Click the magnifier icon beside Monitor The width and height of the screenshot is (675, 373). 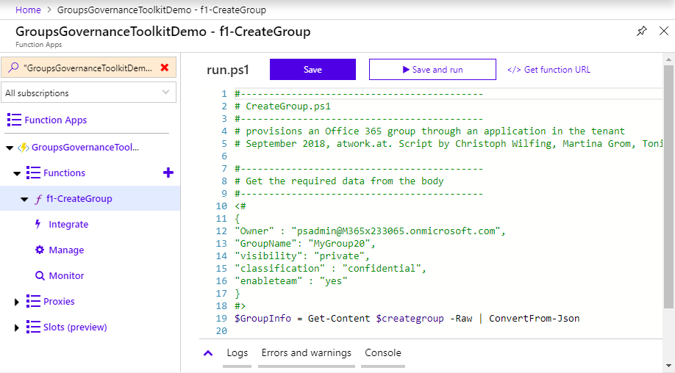pos(40,275)
